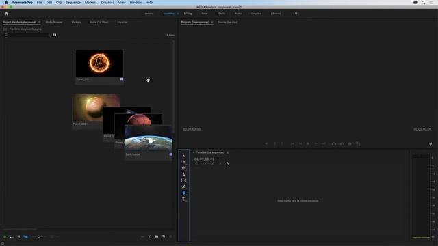Open Project panel hamburger menu
The image size is (438, 246).
pos(40,22)
